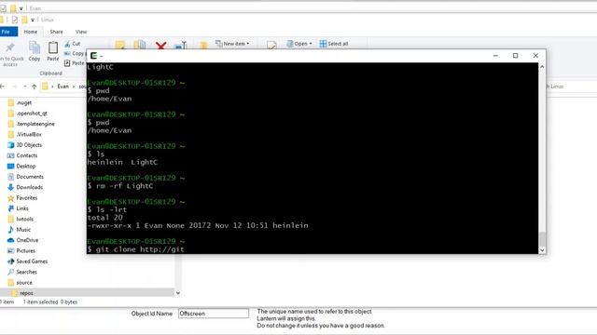Click navigation pane scroll down arrow
The image size is (597, 335).
[x=178, y=293]
